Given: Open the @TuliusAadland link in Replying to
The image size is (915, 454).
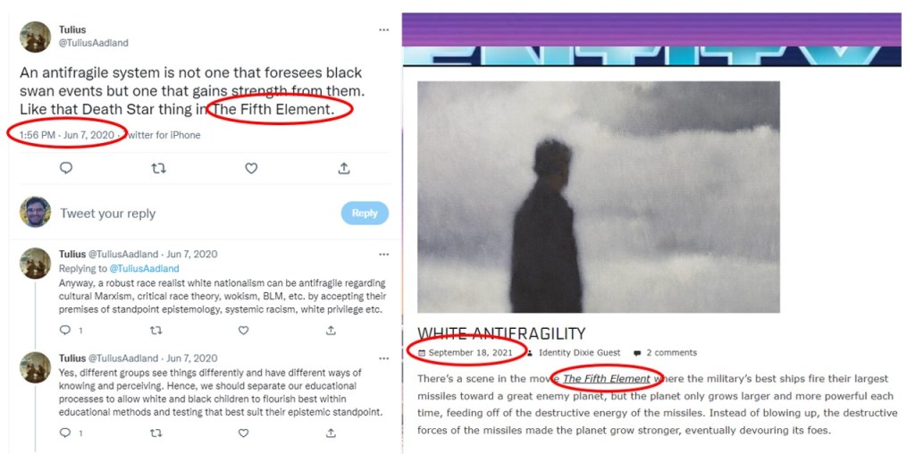Looking at the screenshot, I should tap(144, 268).
